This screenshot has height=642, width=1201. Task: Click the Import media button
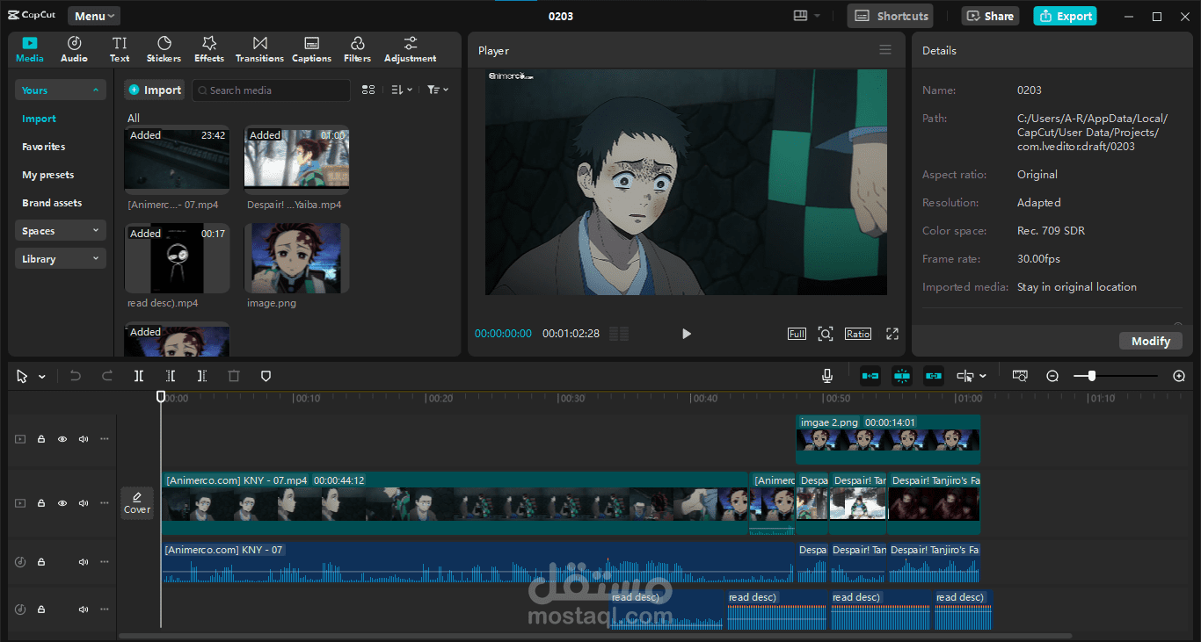point(154,90)
